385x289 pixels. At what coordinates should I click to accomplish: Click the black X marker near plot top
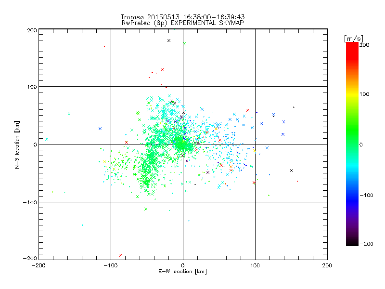(169, 40)
